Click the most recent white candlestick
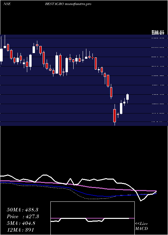Screen dimensions: 168x235 [127, 97]
